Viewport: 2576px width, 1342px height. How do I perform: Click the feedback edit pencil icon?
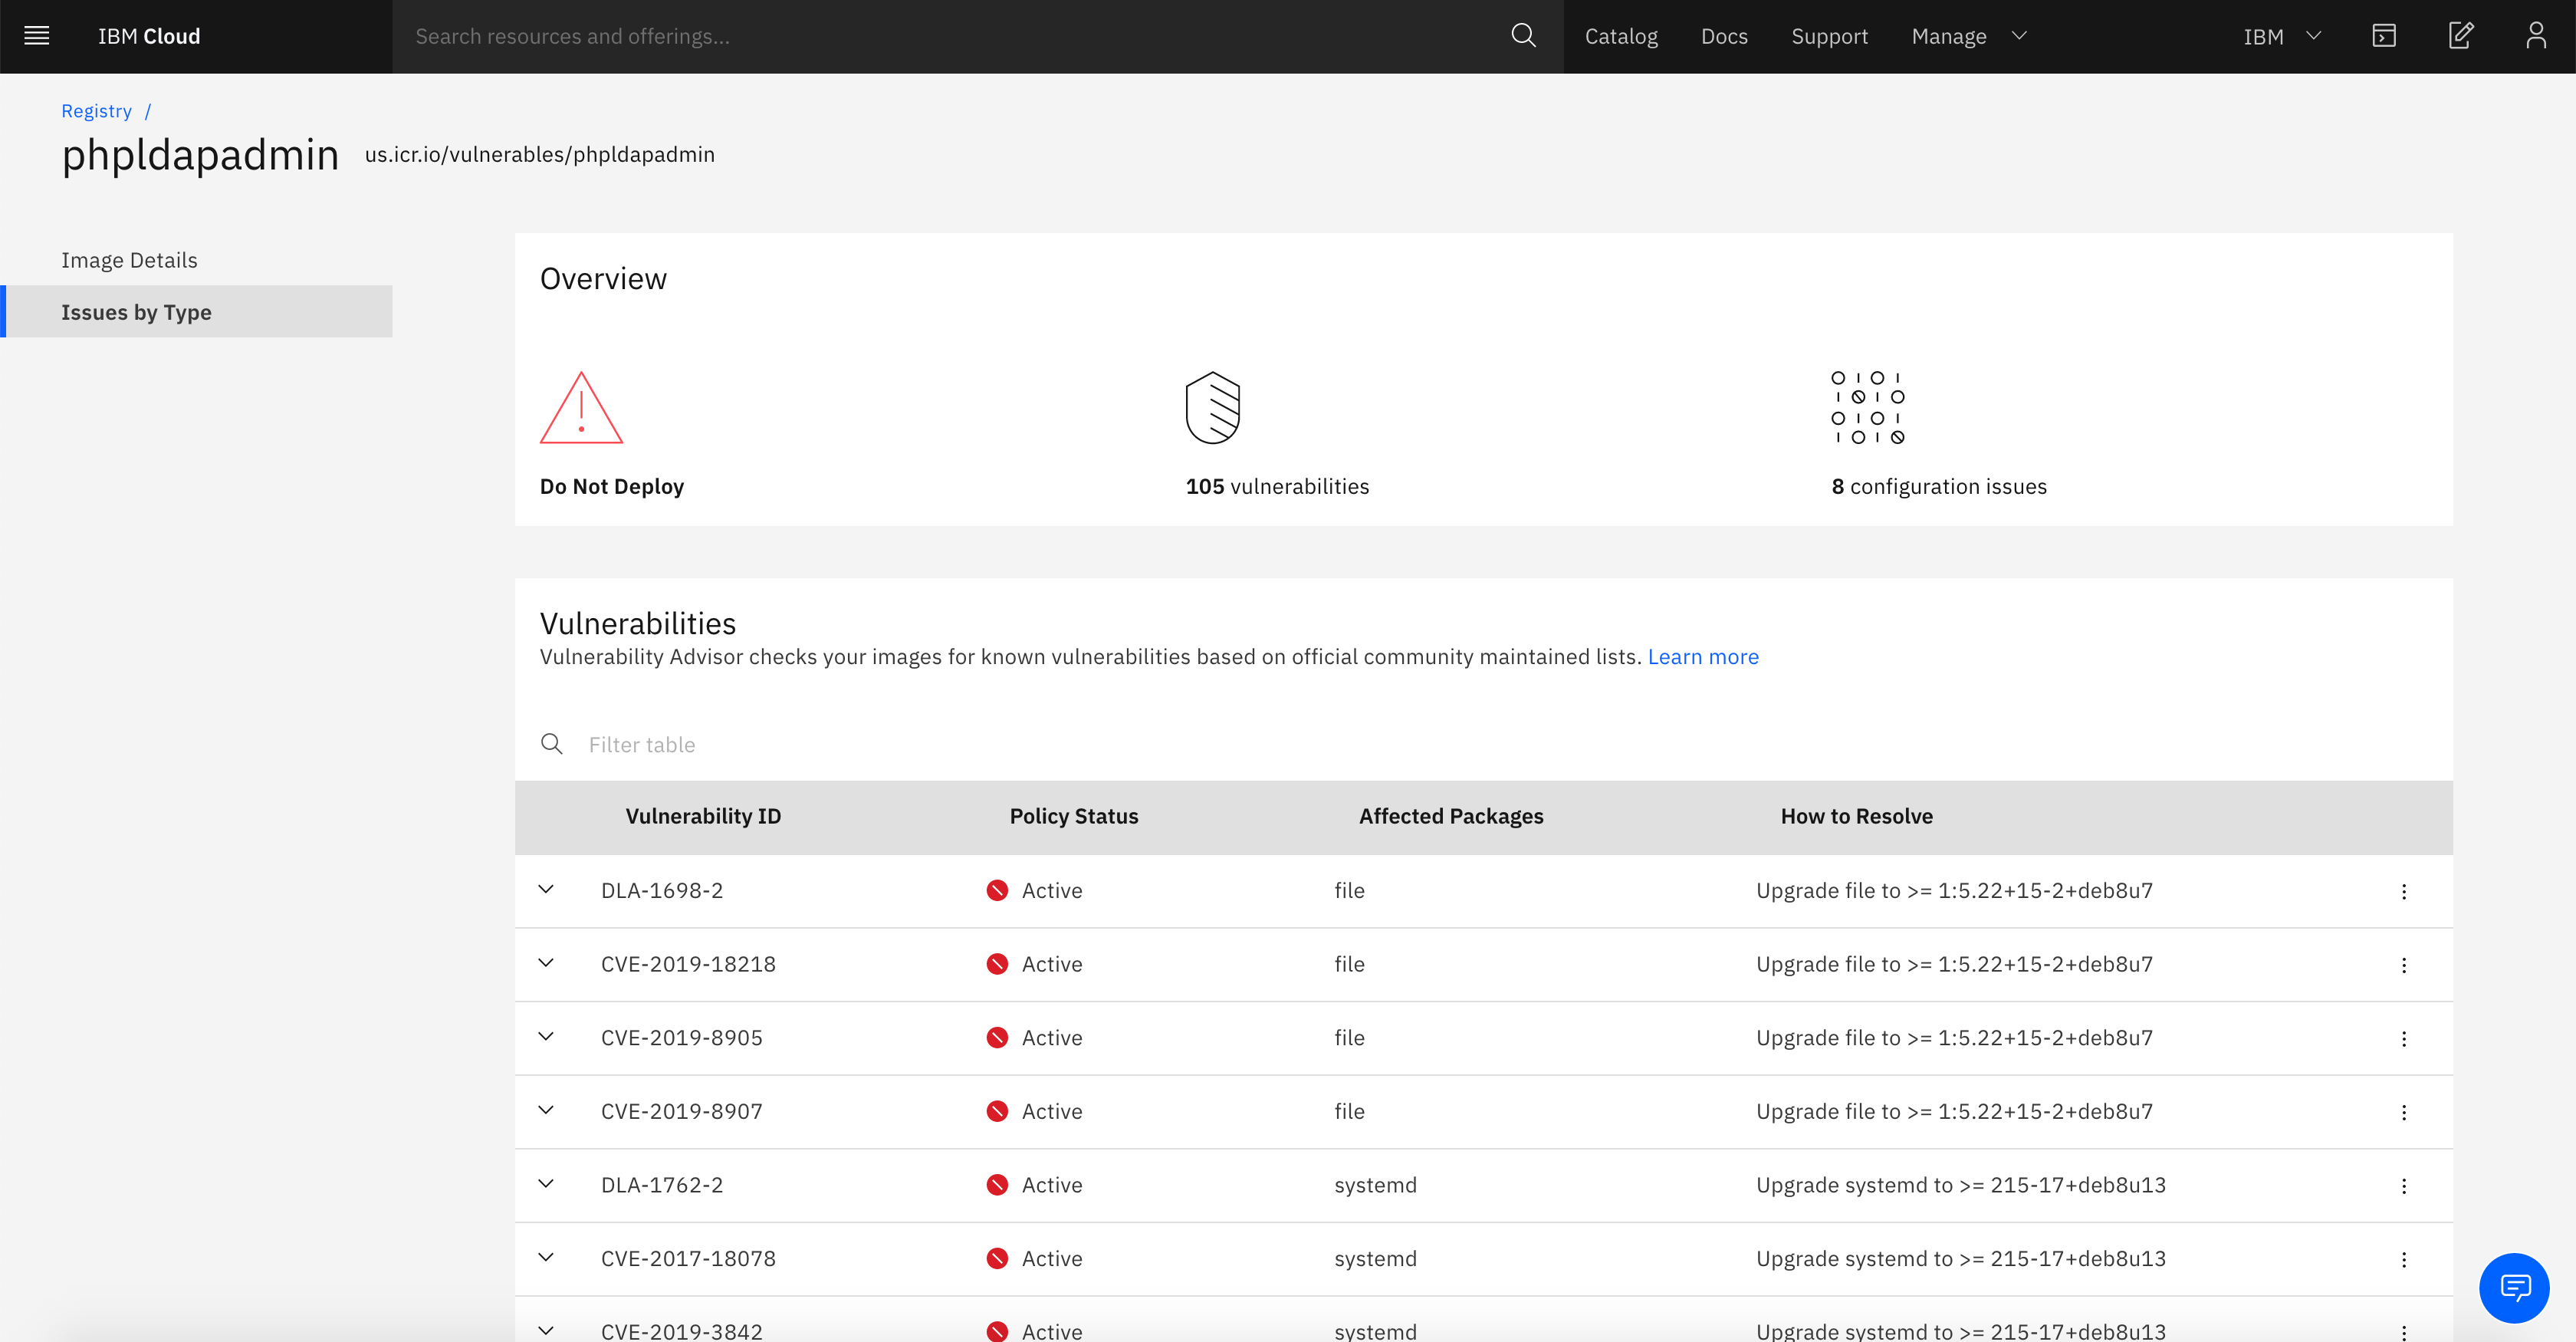[x=2460, y=36]
